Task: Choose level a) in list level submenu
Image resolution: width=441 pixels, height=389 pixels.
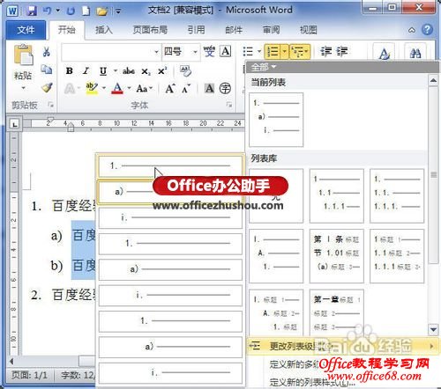Action: coord(170,192)
